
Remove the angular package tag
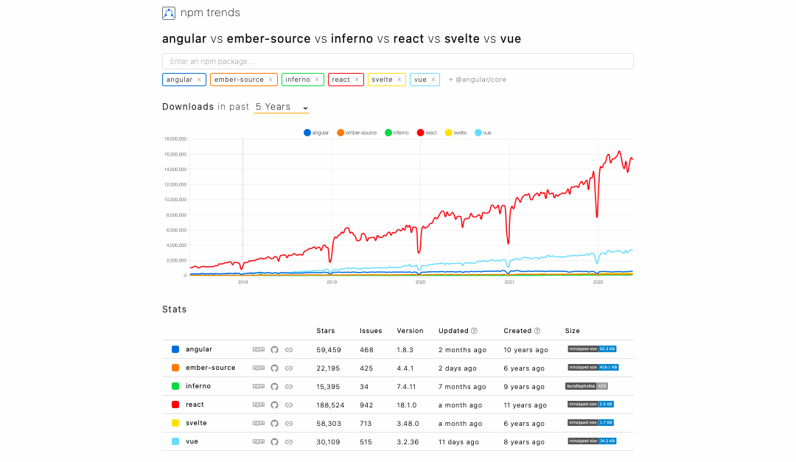pos(200,80)
